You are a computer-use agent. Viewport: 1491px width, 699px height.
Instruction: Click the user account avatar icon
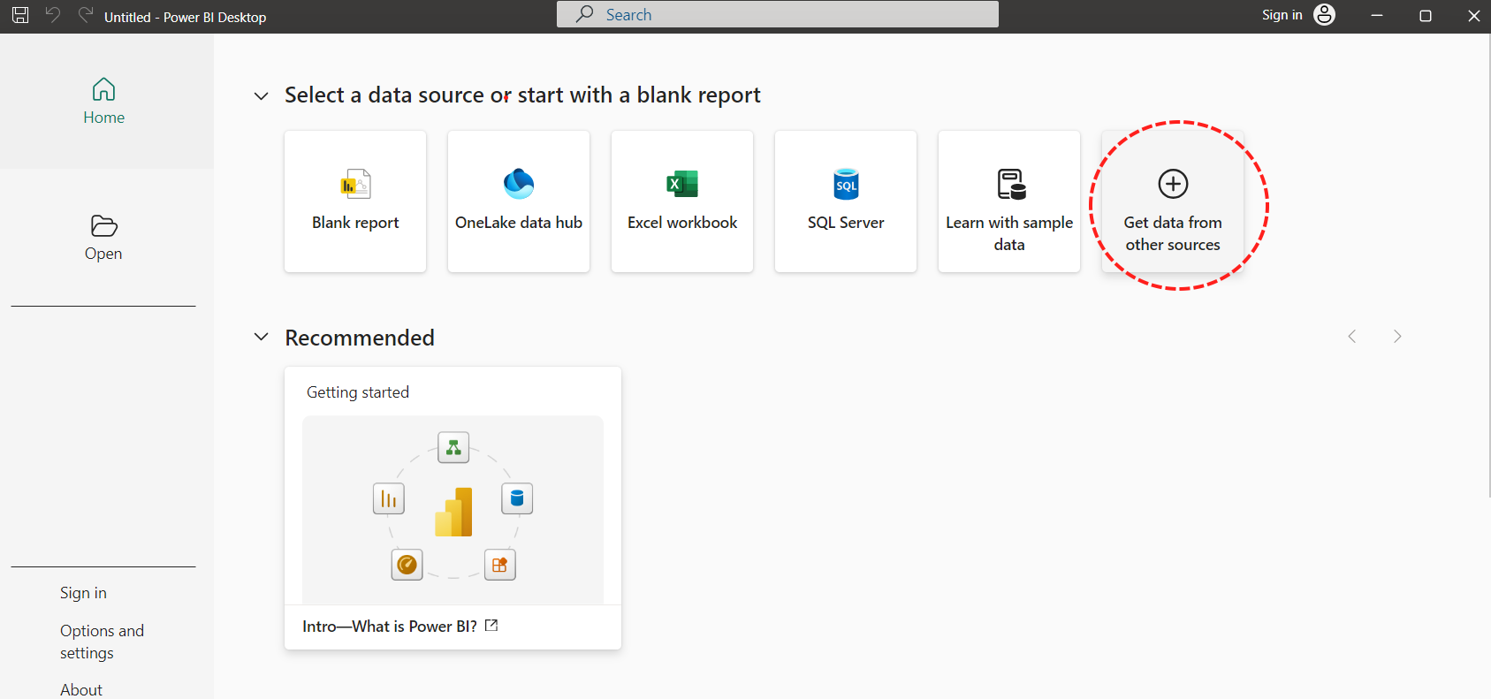[1324, 15]
